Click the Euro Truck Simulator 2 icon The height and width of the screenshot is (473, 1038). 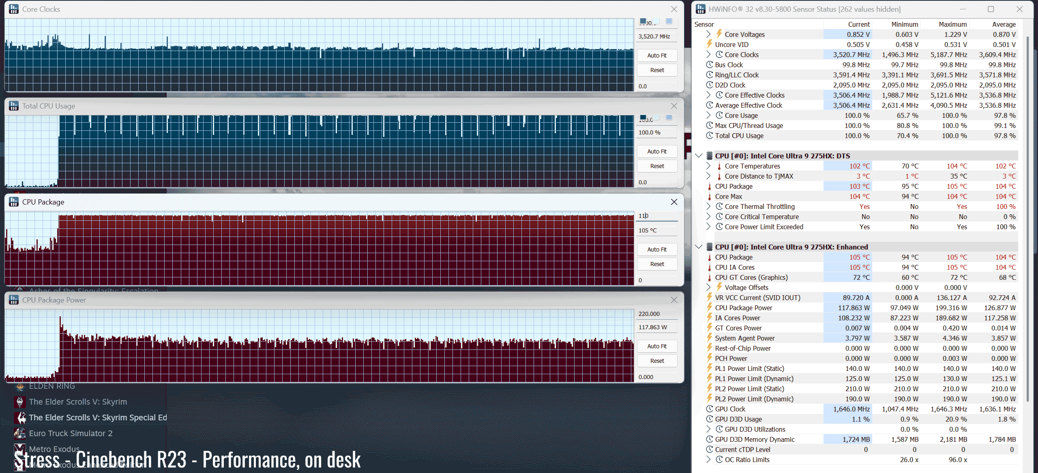pos(19,433)
